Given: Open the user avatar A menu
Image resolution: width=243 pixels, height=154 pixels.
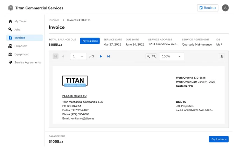Looking at the screenshot, I should tap(225, 8).
